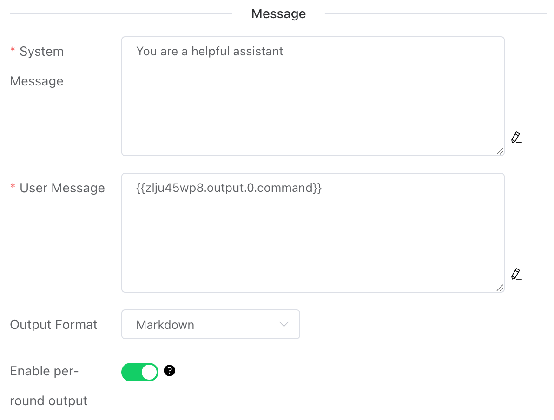Click the "Output Format" label
The image size is (554, 420).
coord(53,324)
